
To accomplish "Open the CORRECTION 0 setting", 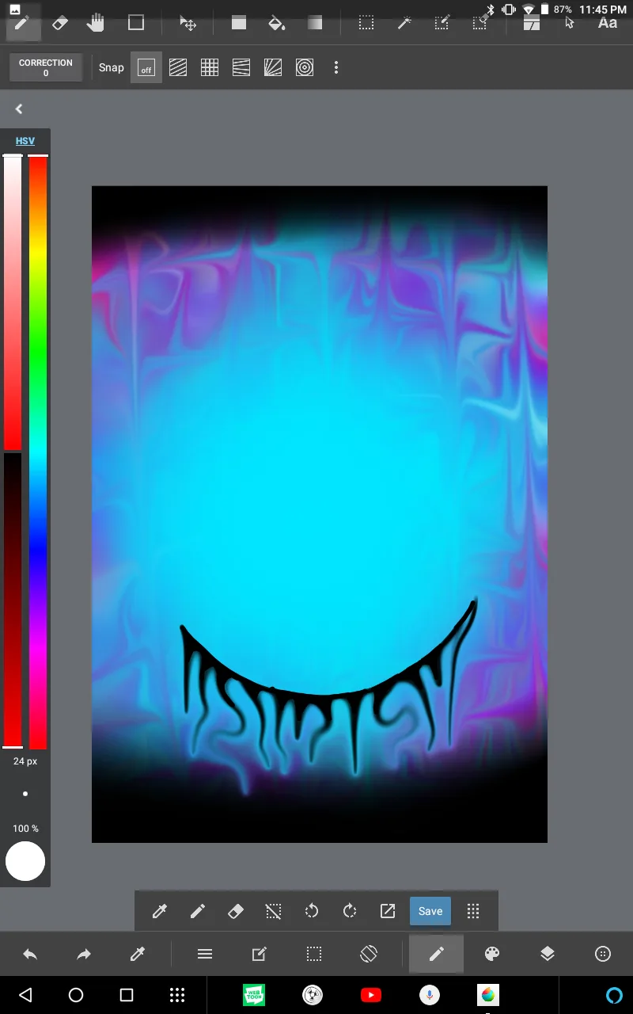I will tap(46, 67).
